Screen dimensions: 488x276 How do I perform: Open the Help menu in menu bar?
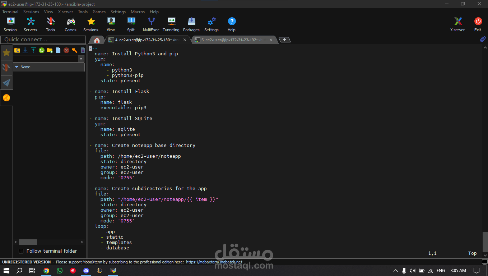coord(154,12)
